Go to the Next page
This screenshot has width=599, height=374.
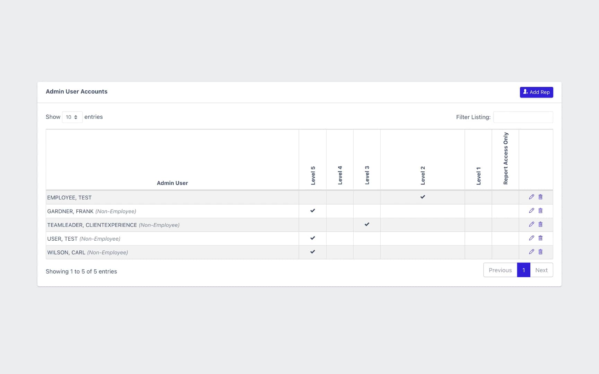tap(541, 270)
